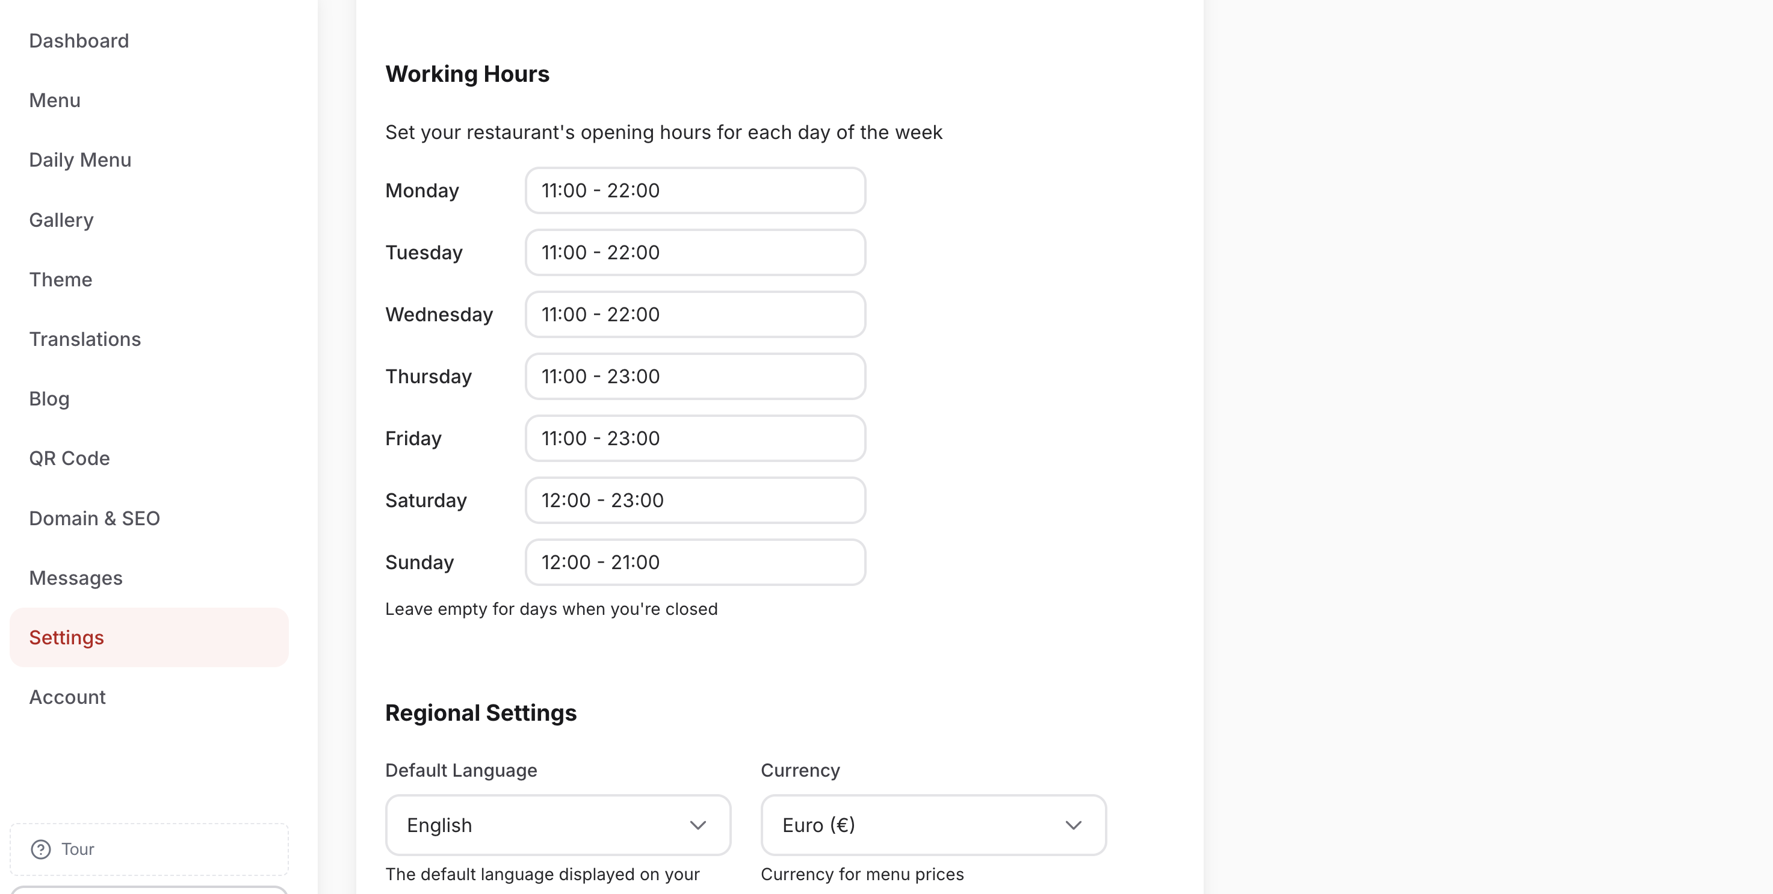Open Domain & SEO section
The image size is (1773, 894).
click(x=94, y=518)
